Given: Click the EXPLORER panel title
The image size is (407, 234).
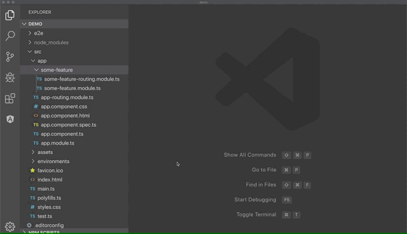Looking at the screenshot, I should click(x=39, y=12).
